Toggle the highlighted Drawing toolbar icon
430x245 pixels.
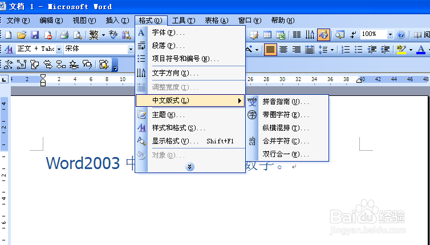click(323, 35)
